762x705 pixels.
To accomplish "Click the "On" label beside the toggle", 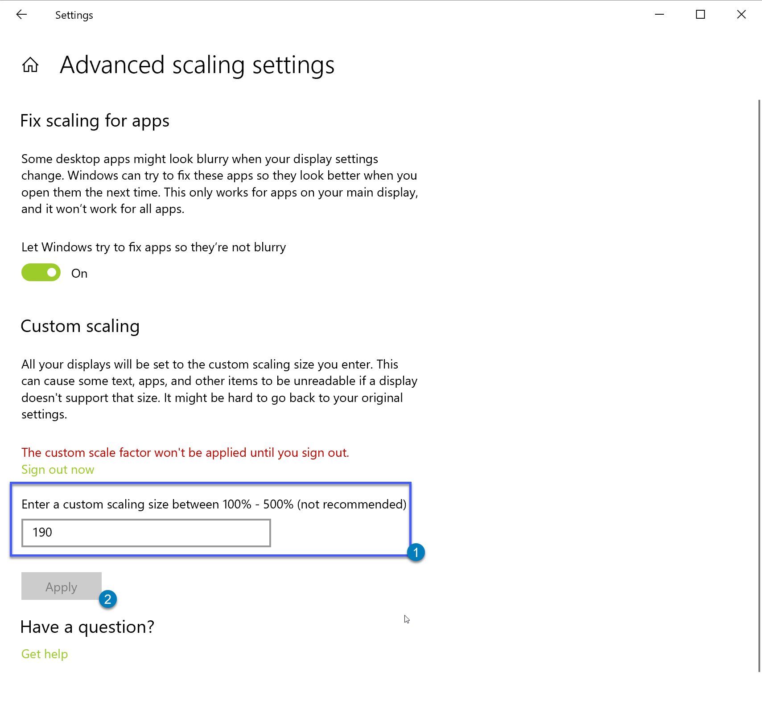I will [x=79, y=274].
